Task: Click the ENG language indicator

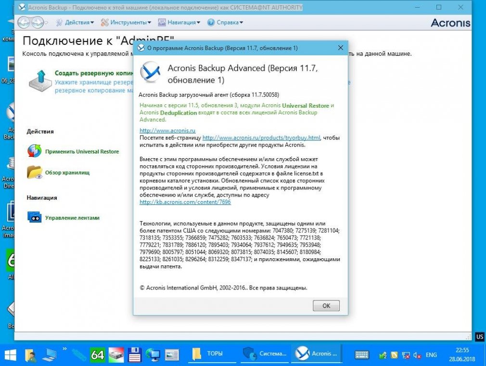Action: click(x=431, y=355)
